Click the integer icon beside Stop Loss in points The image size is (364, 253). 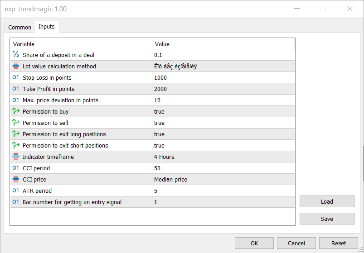[16, 77]
